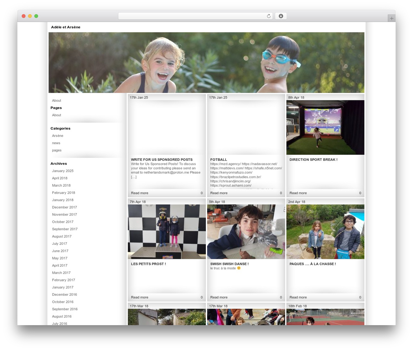Read more of Paques à la chasse post

pyautogui.click(x=298, y=297)
